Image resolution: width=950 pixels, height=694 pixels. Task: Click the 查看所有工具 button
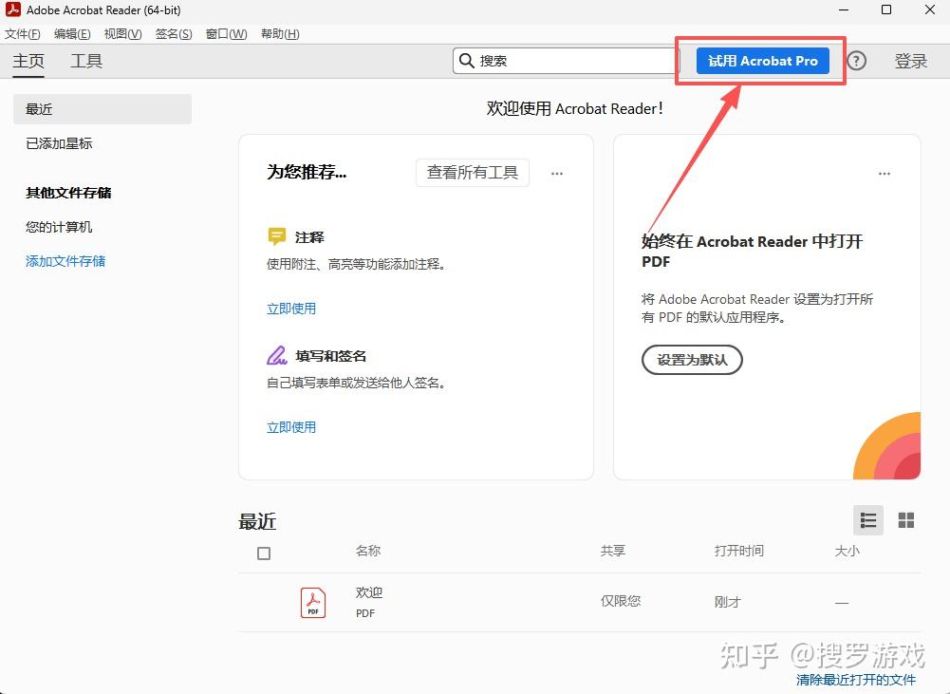point(472,173)
